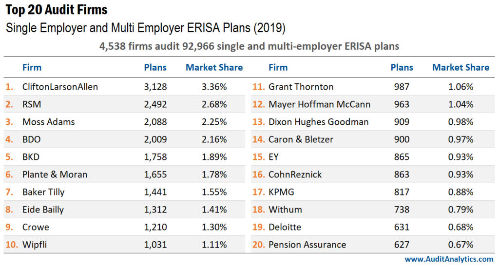The height and width of the screenshot is (269, 499).
Task: Select the 0.67% market share value
Action: pos(461,245)
